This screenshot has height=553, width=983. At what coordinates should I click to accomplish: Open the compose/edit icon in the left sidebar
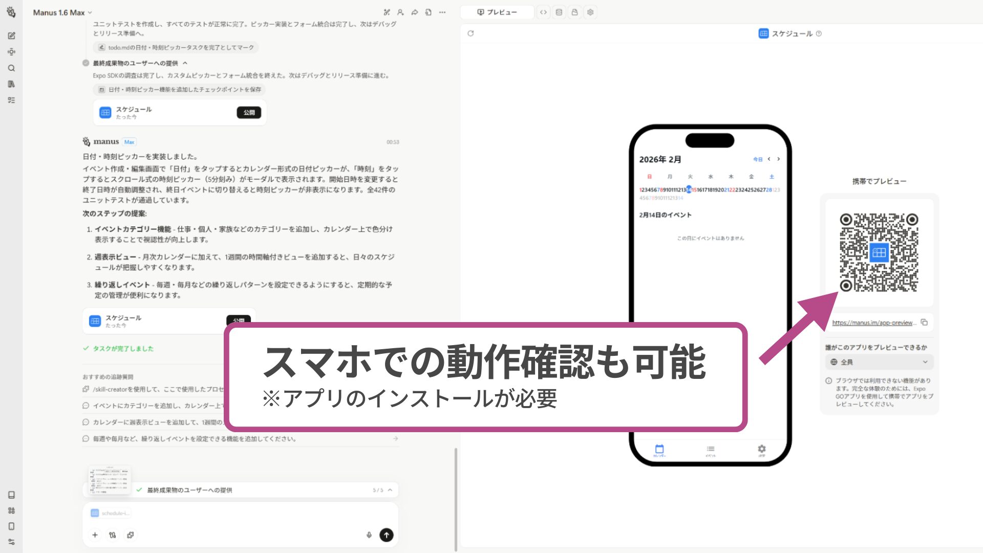pos(12,36)
